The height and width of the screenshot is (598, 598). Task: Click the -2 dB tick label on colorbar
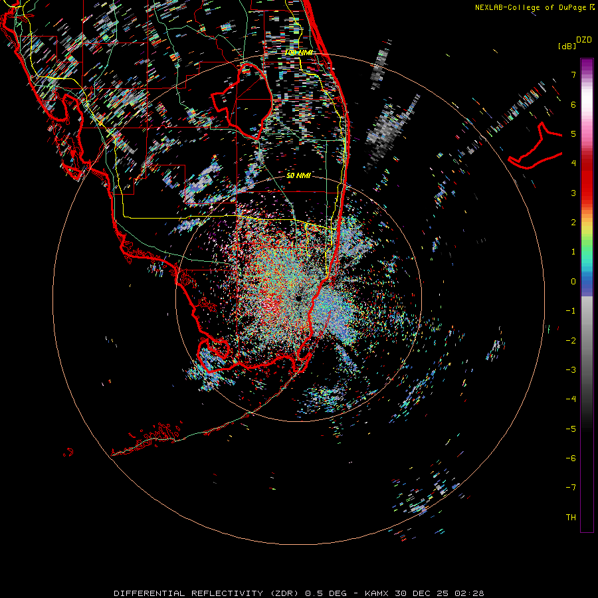point(571,340)
